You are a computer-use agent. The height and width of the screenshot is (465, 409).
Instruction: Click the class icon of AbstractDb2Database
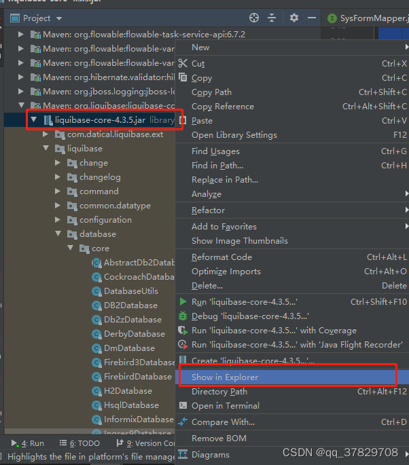tap(96, 263)
